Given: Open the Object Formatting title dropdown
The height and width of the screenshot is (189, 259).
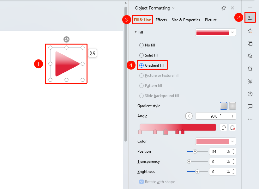Looking at the screenshot, I should coord(173,8).
